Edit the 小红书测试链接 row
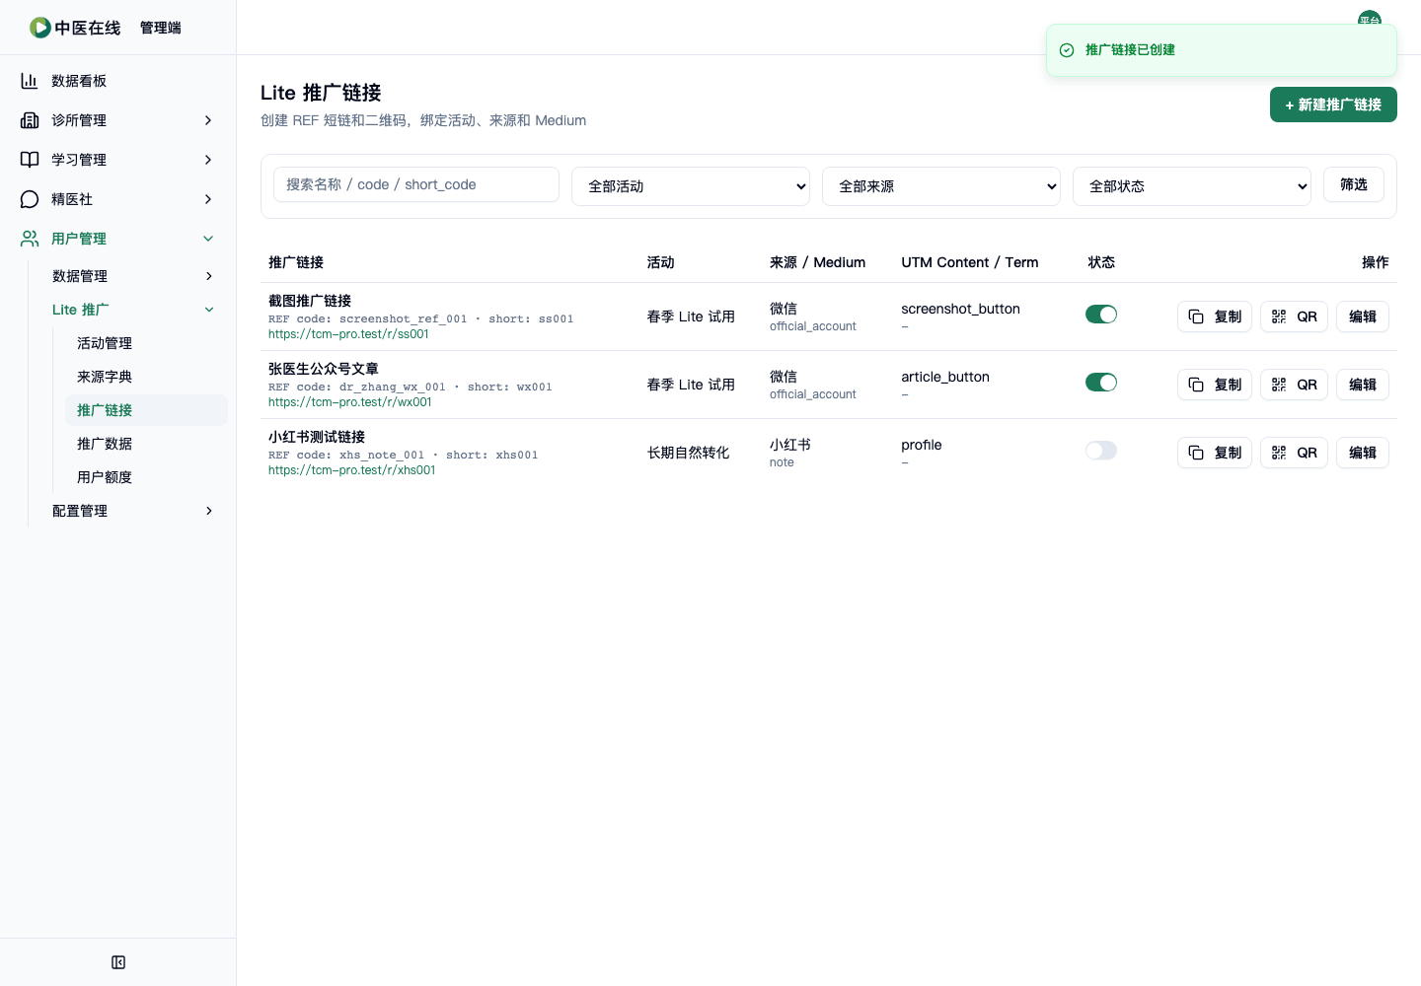Image resolution: width=1421 pixels, height=986 pixels. coord(1363,453)
